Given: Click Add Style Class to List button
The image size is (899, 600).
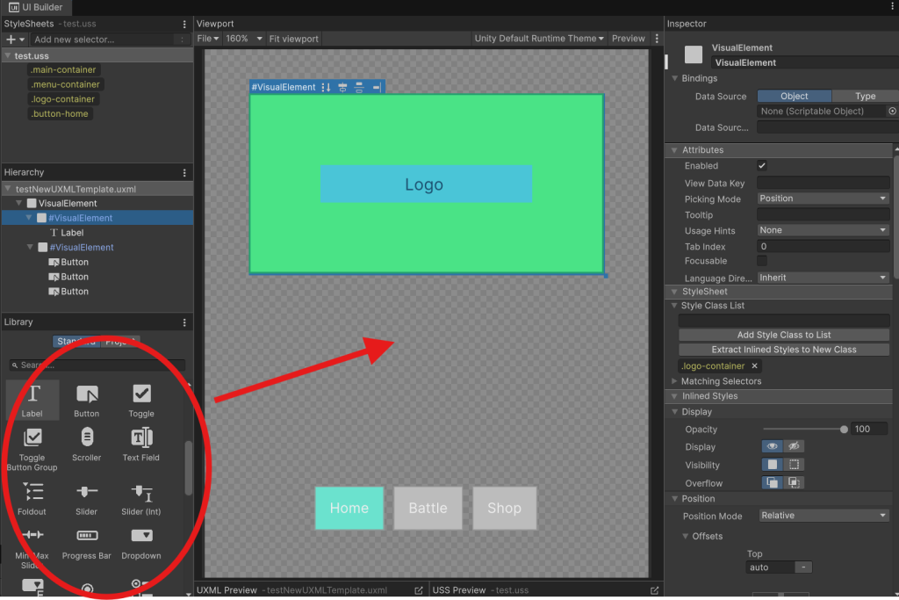Looking at the screenshot, I should coord(783,335).
